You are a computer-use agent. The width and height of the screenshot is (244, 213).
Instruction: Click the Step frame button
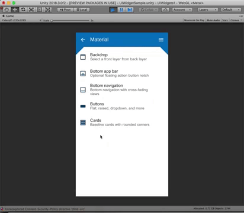pyautogui.click(x=130, y=9)
